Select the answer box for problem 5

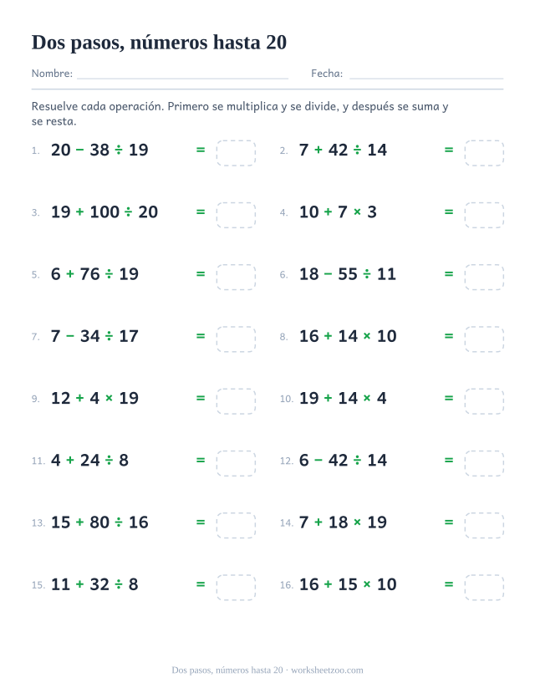tap(236, 277)
